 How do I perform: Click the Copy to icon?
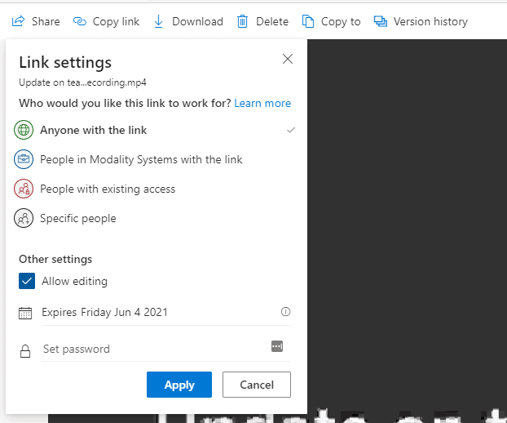pos(308,22)
